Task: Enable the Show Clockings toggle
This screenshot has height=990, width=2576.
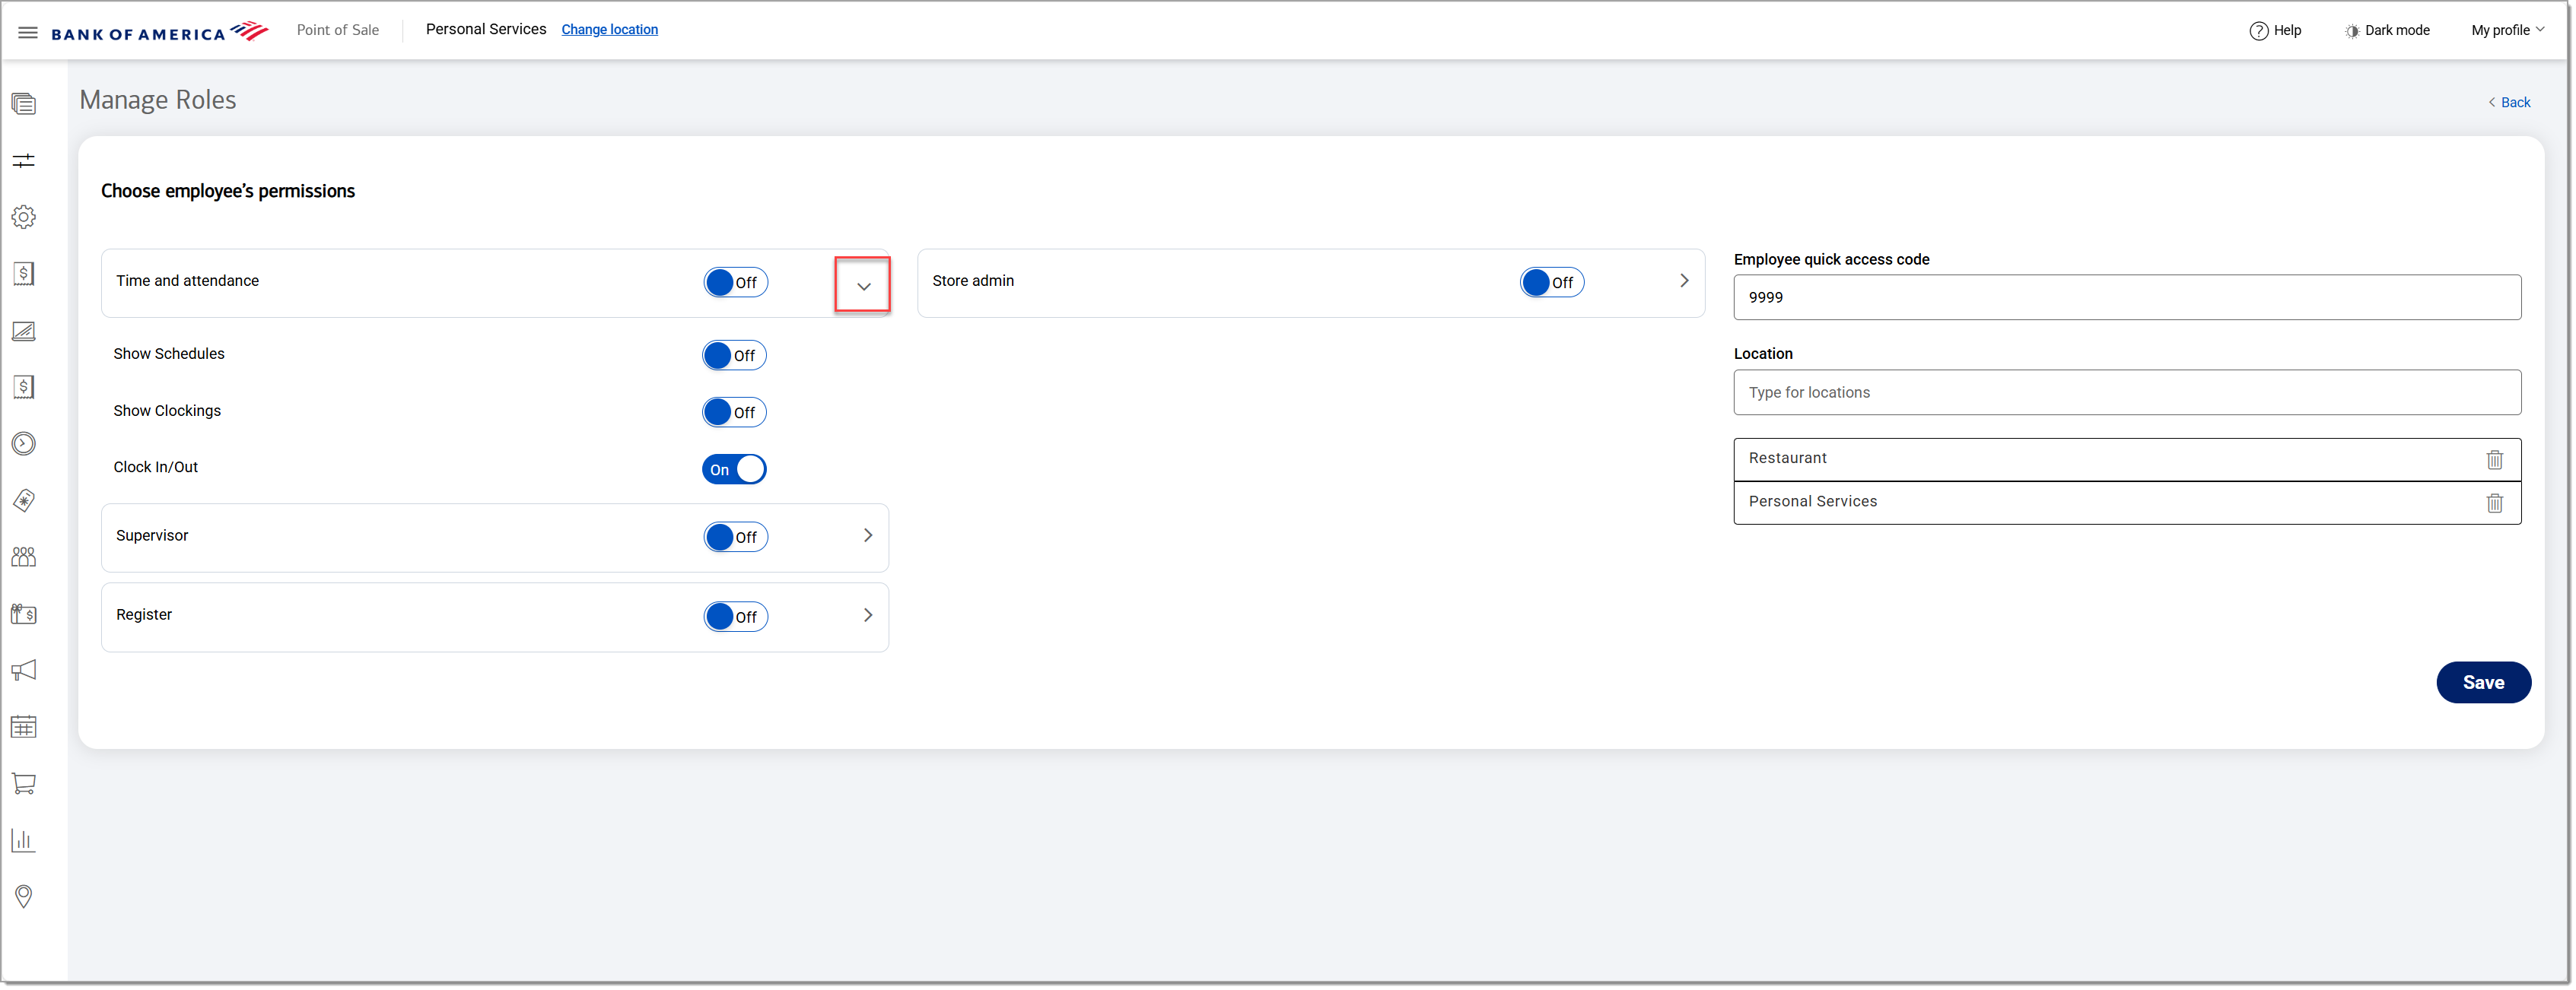Action: click(x=734, y=413)
